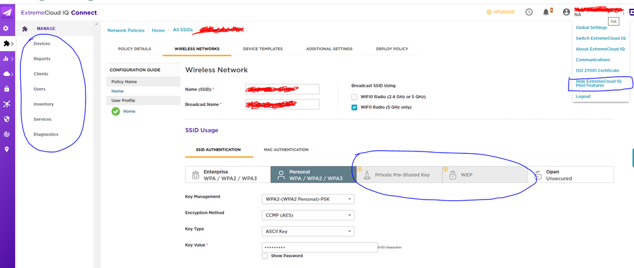634x268 pixels.
Task: Open the shield icon in the sidebar
Action: click(6, 120)
